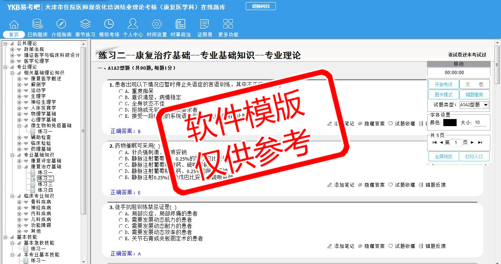Click the page number input field
This screenshot has width=501, height=264.
[x=456, y=142]
